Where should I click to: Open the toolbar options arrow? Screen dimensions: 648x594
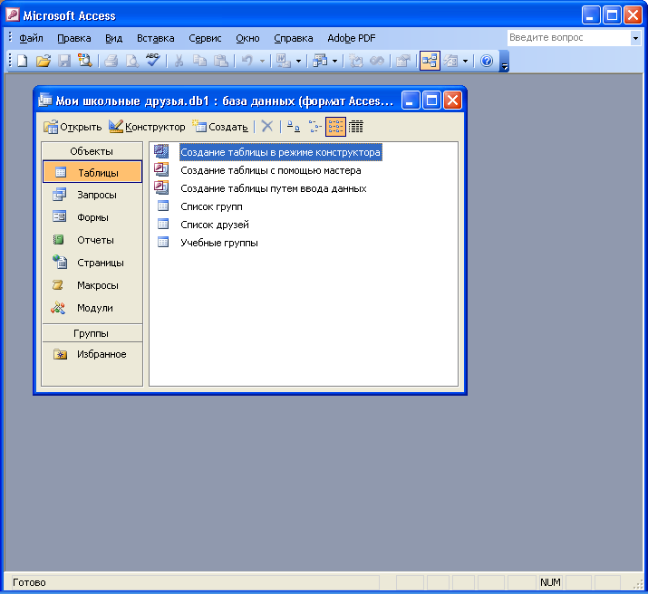coord(505,62)
